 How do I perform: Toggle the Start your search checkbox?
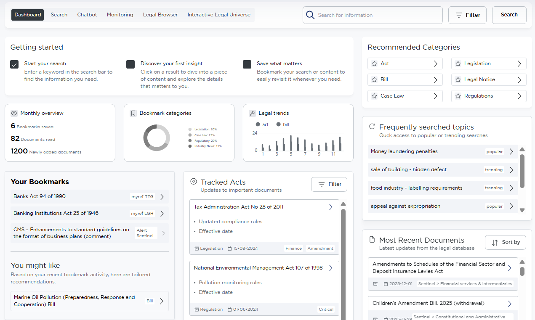point(14,64)
